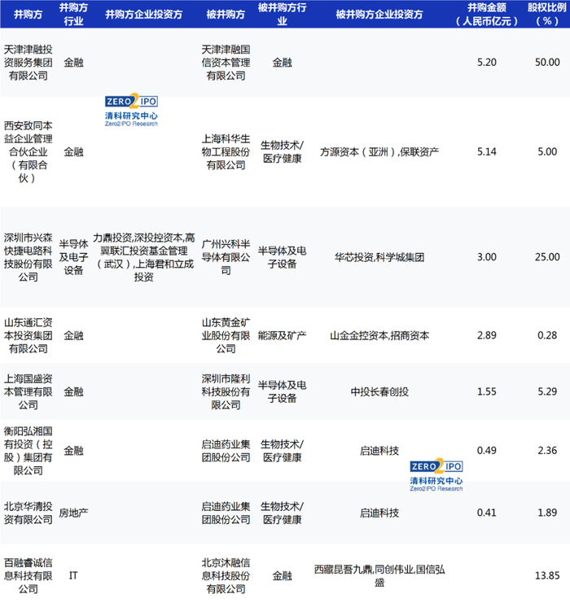Click investor cell 方源资本(亚洲),保联资产
This screenshot has width=570, height=607.
click(x=379, y=151)
